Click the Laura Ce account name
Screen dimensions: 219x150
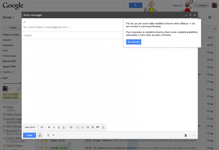click(177, 5)
